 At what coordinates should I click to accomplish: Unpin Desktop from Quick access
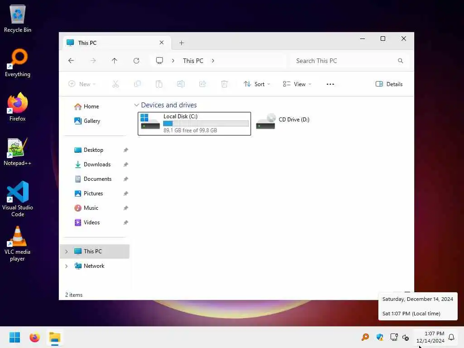(x=126, y=150)
